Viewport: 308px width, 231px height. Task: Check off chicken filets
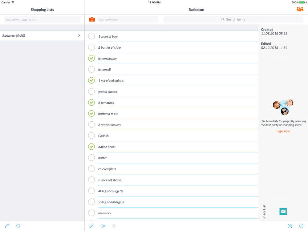91,169
